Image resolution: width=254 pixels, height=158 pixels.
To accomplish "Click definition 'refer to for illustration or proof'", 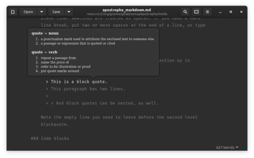I will 66,67.
